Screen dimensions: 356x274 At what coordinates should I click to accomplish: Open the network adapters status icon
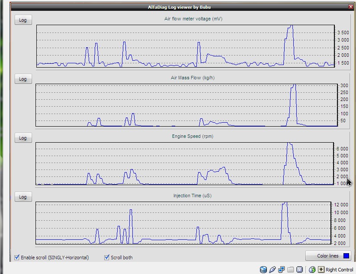281,270
